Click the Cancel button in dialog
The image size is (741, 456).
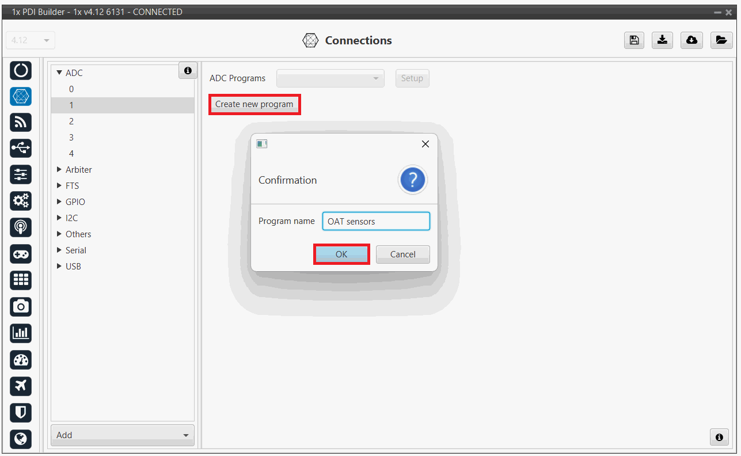pos(402,254)
